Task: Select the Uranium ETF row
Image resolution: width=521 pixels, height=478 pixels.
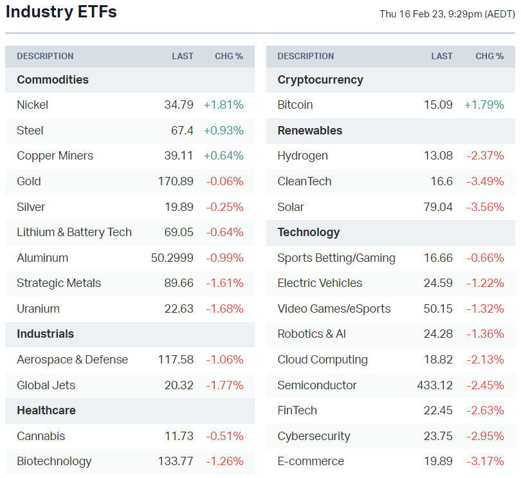Action: [38, 309]
